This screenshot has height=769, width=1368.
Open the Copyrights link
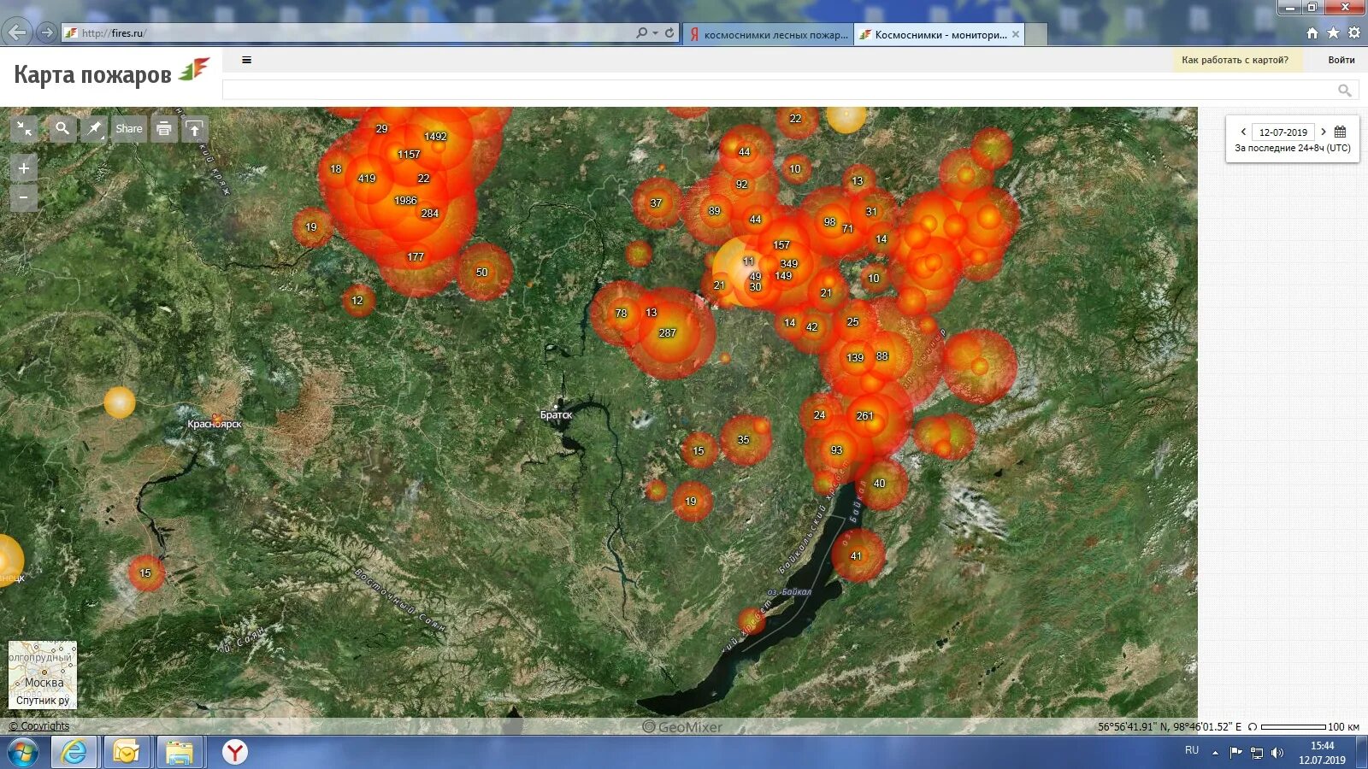39,726
